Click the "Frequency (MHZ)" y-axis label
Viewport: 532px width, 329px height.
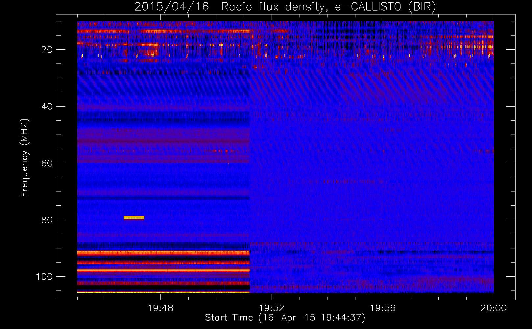(25, 158)
